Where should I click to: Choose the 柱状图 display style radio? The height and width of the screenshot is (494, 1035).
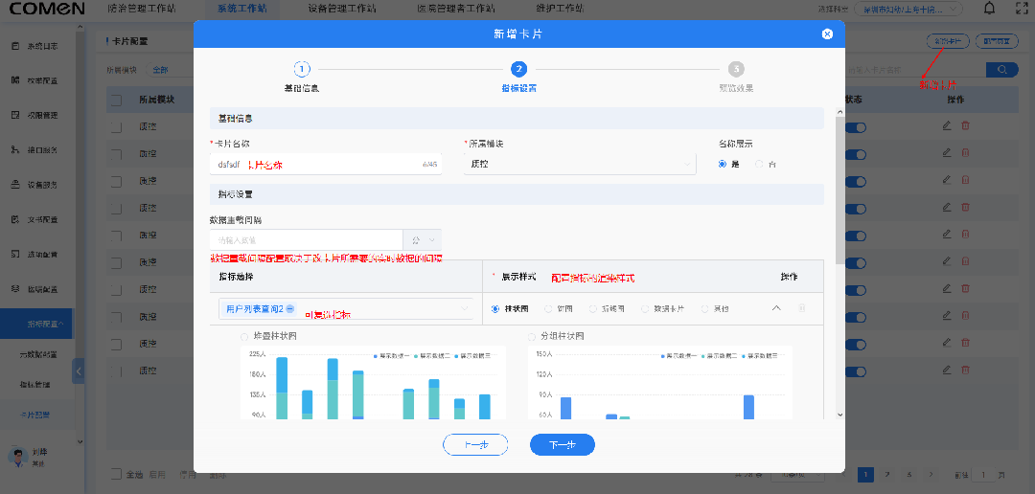[495, 308]
